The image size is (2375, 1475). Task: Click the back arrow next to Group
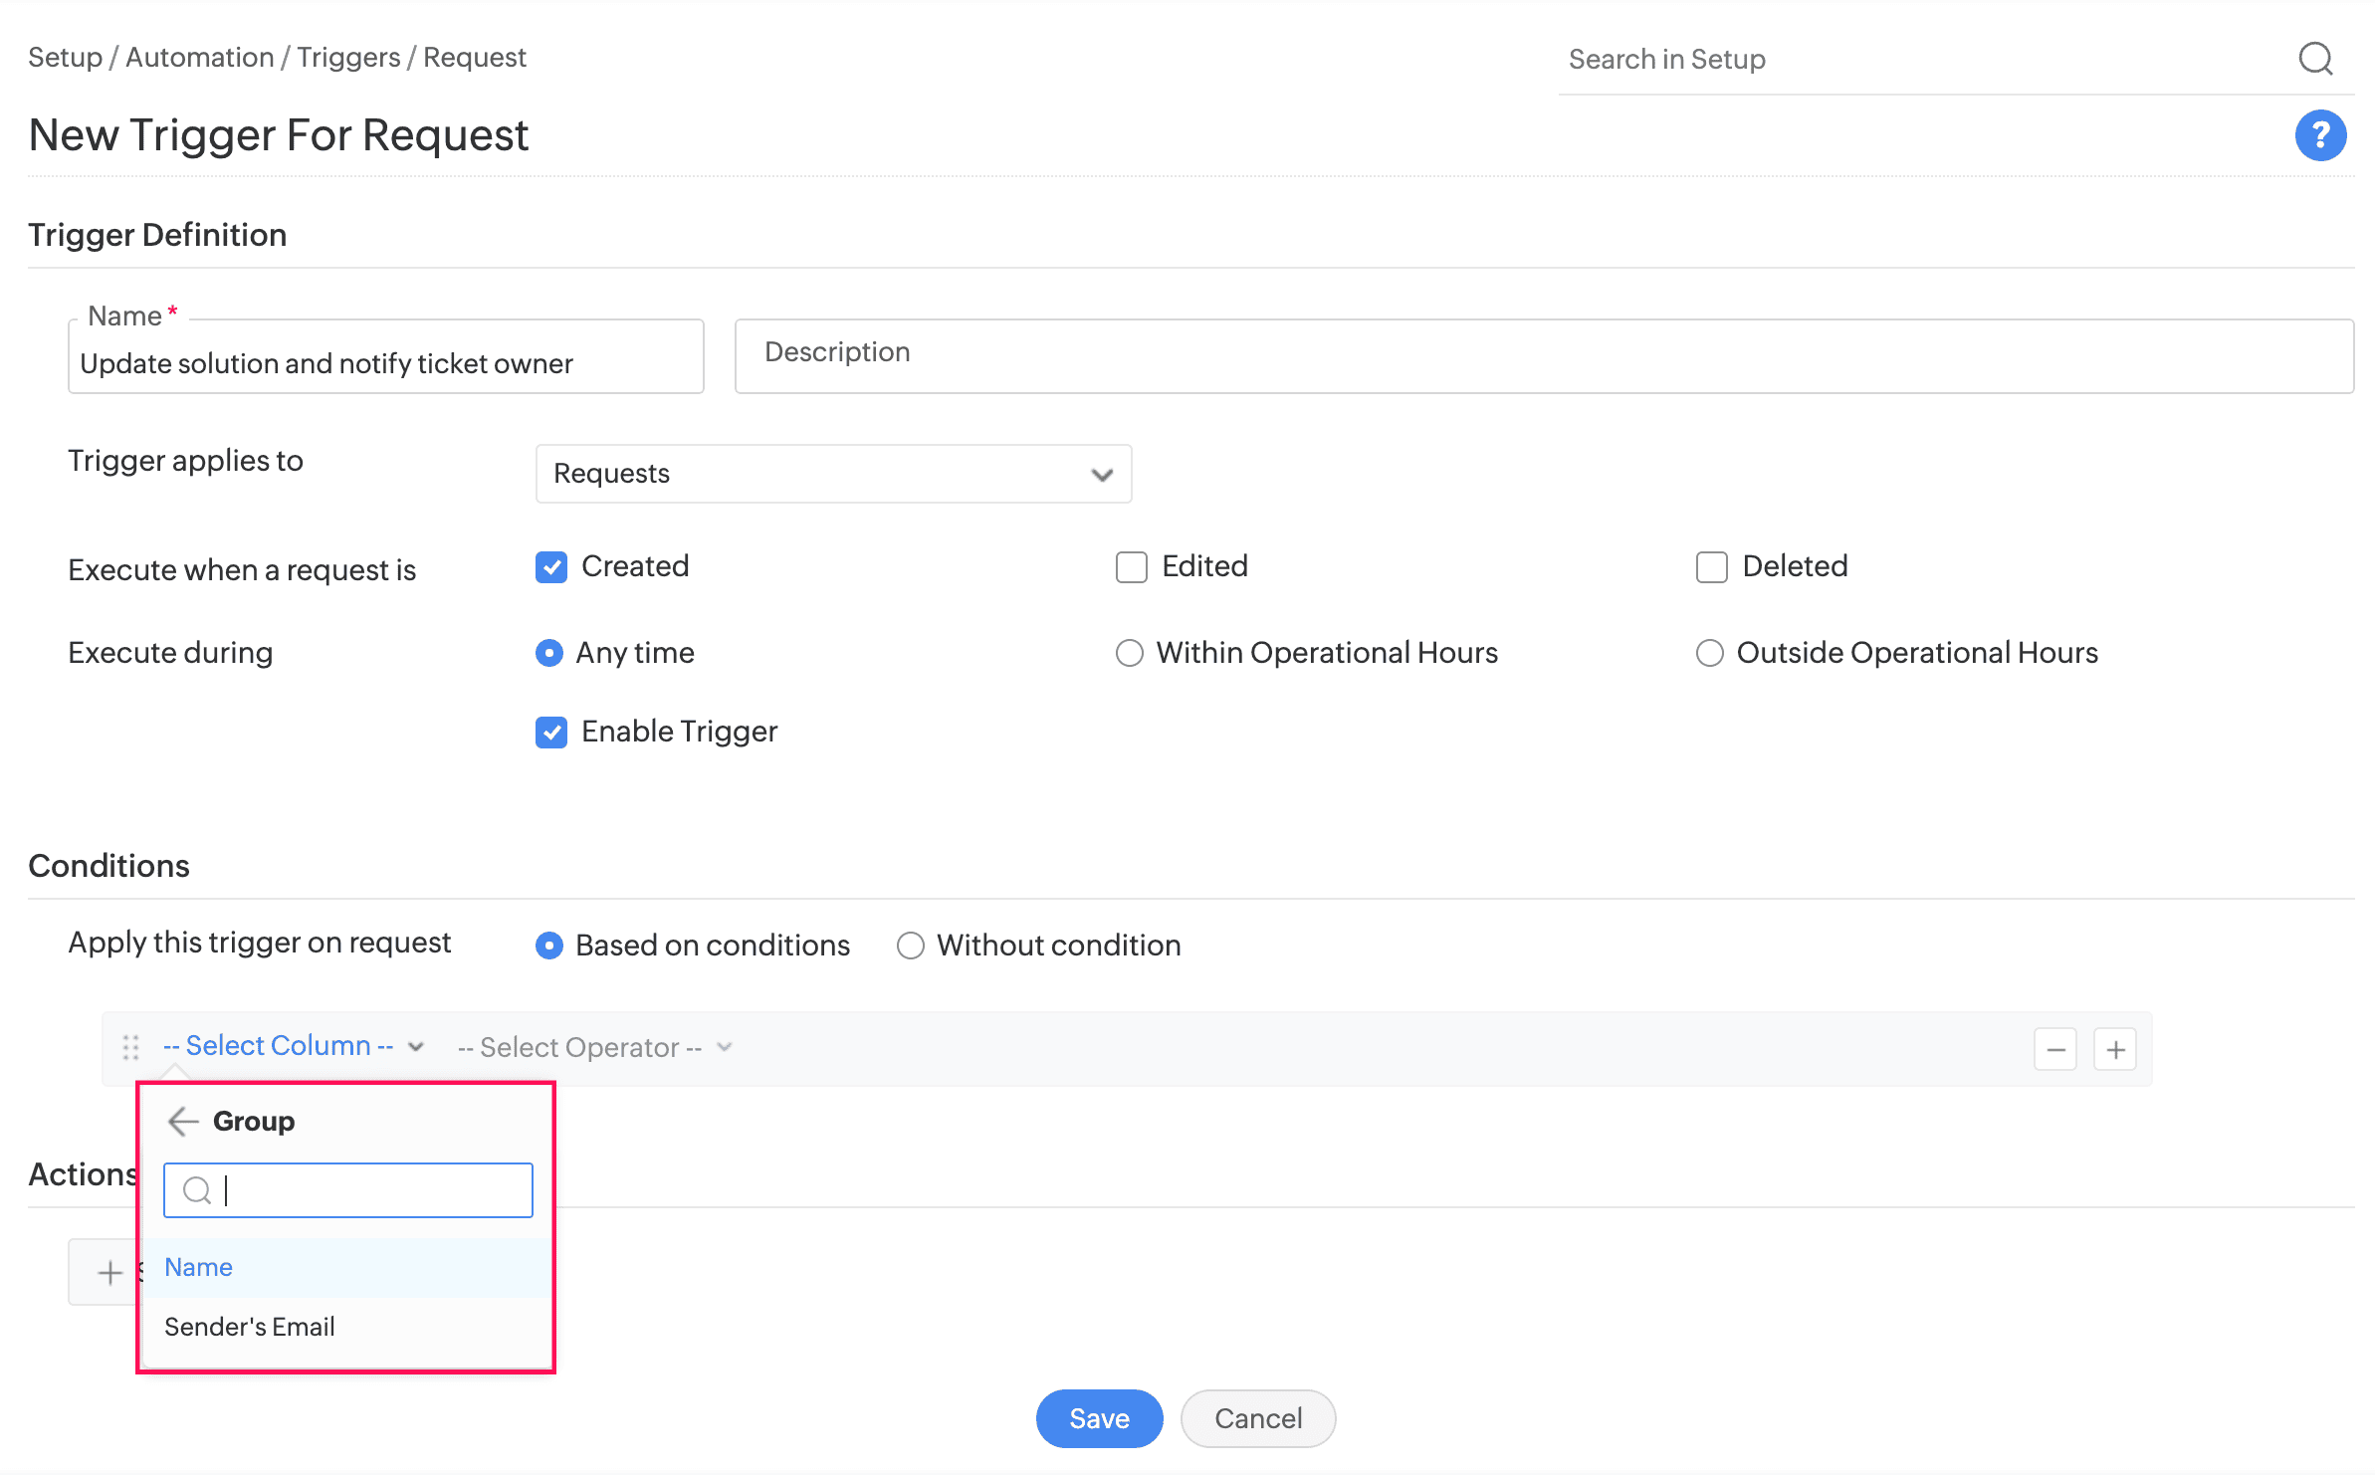tap(183, 1121)
